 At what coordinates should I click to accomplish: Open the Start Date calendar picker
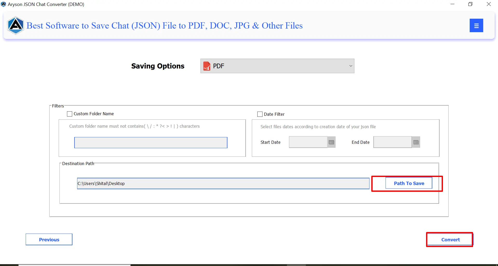pyautogui.click(x=331, y=142)
